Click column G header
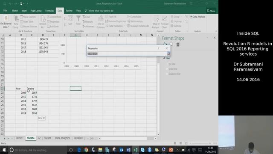This screenshot has height=154, width=273. point(76,35)
